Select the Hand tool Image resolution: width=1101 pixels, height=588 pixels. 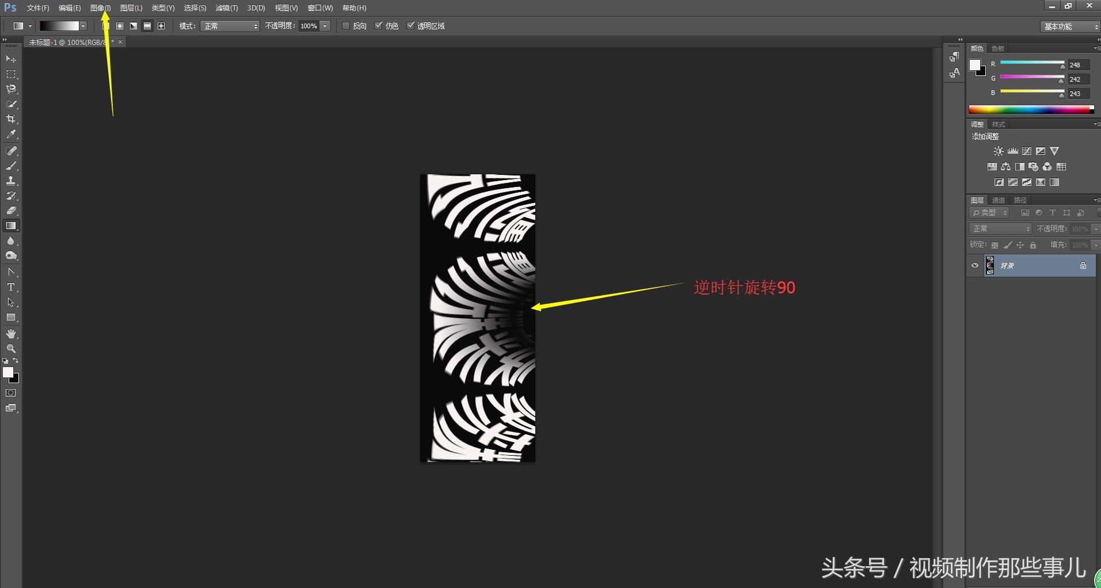click(x=11, y=334)
